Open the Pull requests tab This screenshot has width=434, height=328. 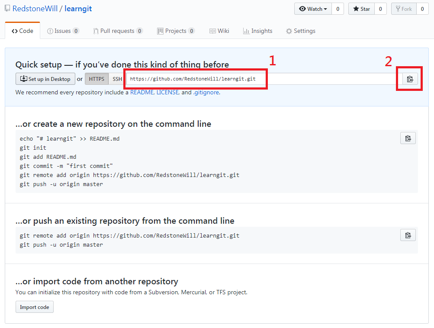[118, 31]
